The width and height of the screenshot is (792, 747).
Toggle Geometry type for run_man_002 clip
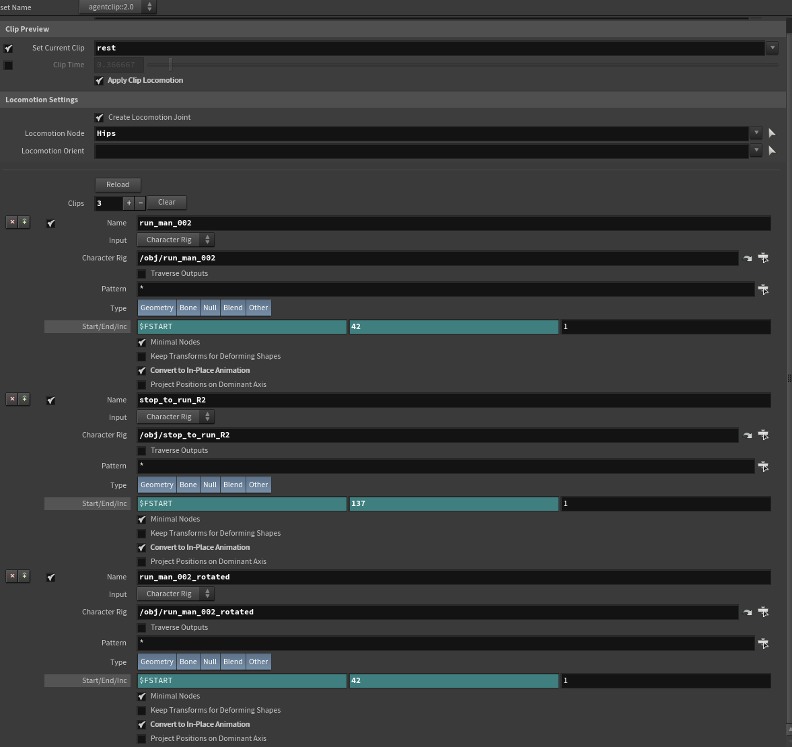(x=157, y=308)
